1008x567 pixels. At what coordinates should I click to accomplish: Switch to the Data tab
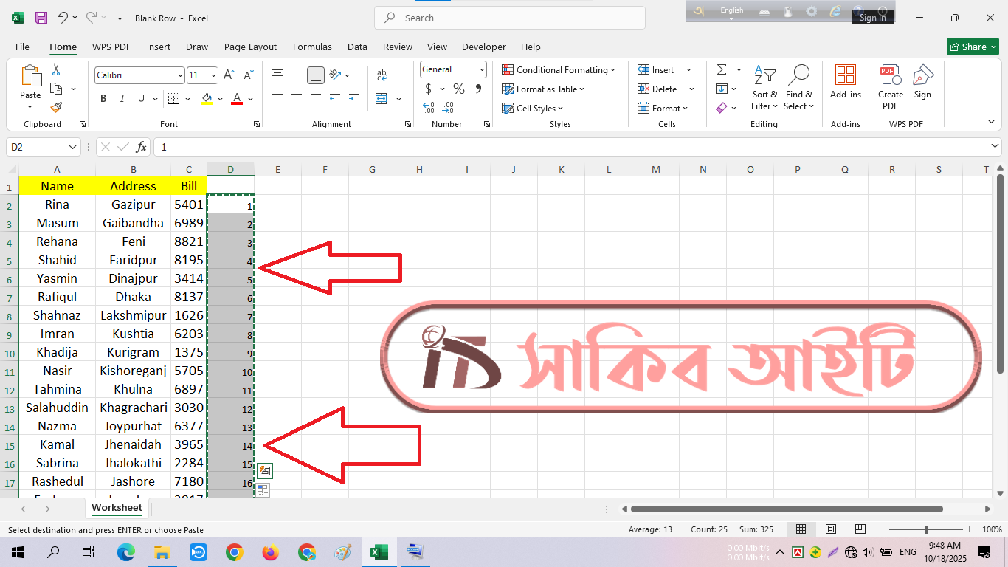357,47
